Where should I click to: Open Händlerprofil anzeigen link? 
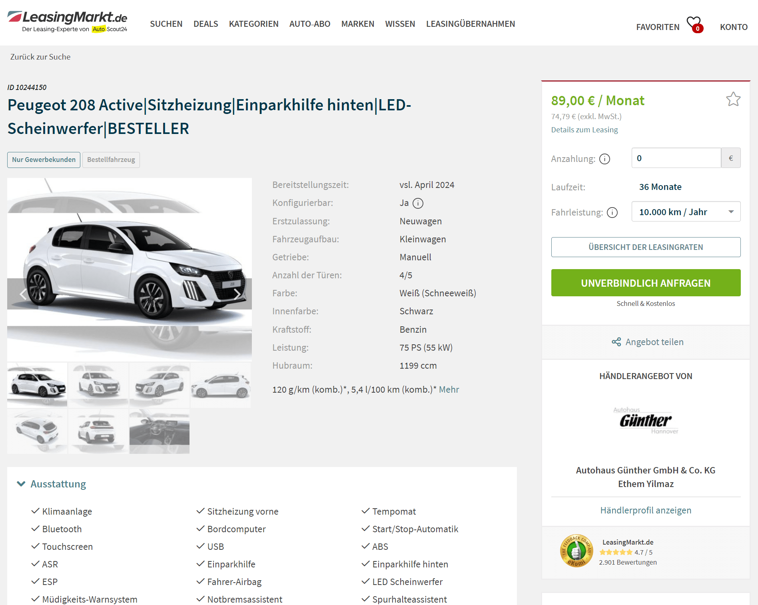pyautogui.click(x=646, y=510)
